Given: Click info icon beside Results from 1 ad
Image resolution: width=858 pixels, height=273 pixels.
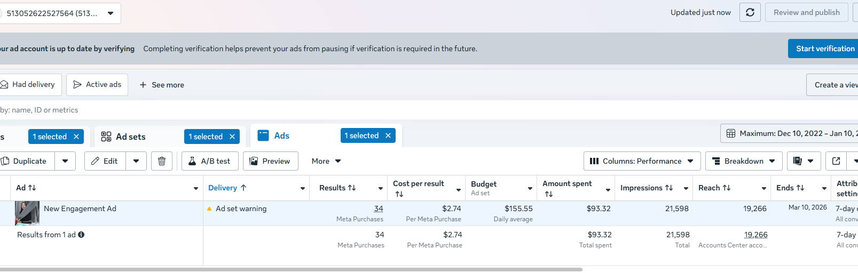Looking at the screenshot, I should [81, 235].
